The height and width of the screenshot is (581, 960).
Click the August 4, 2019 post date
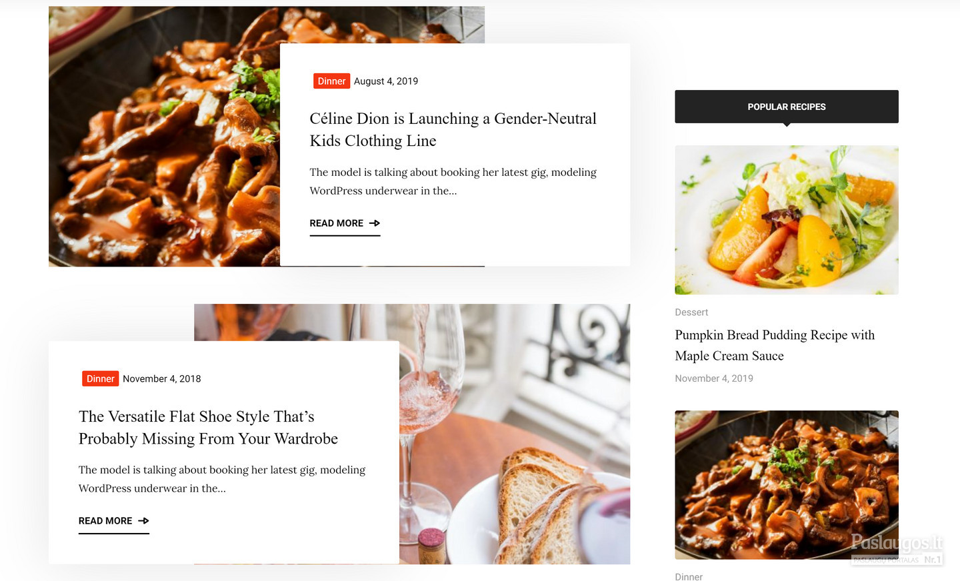[x=386, y=81]
